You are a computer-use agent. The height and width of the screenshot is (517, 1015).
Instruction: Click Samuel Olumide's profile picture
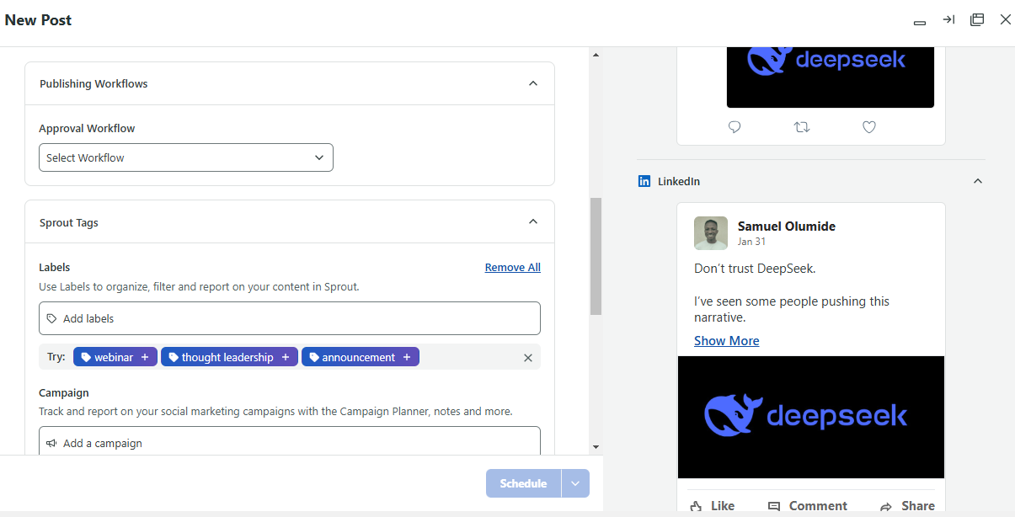(x=711, y=233)
